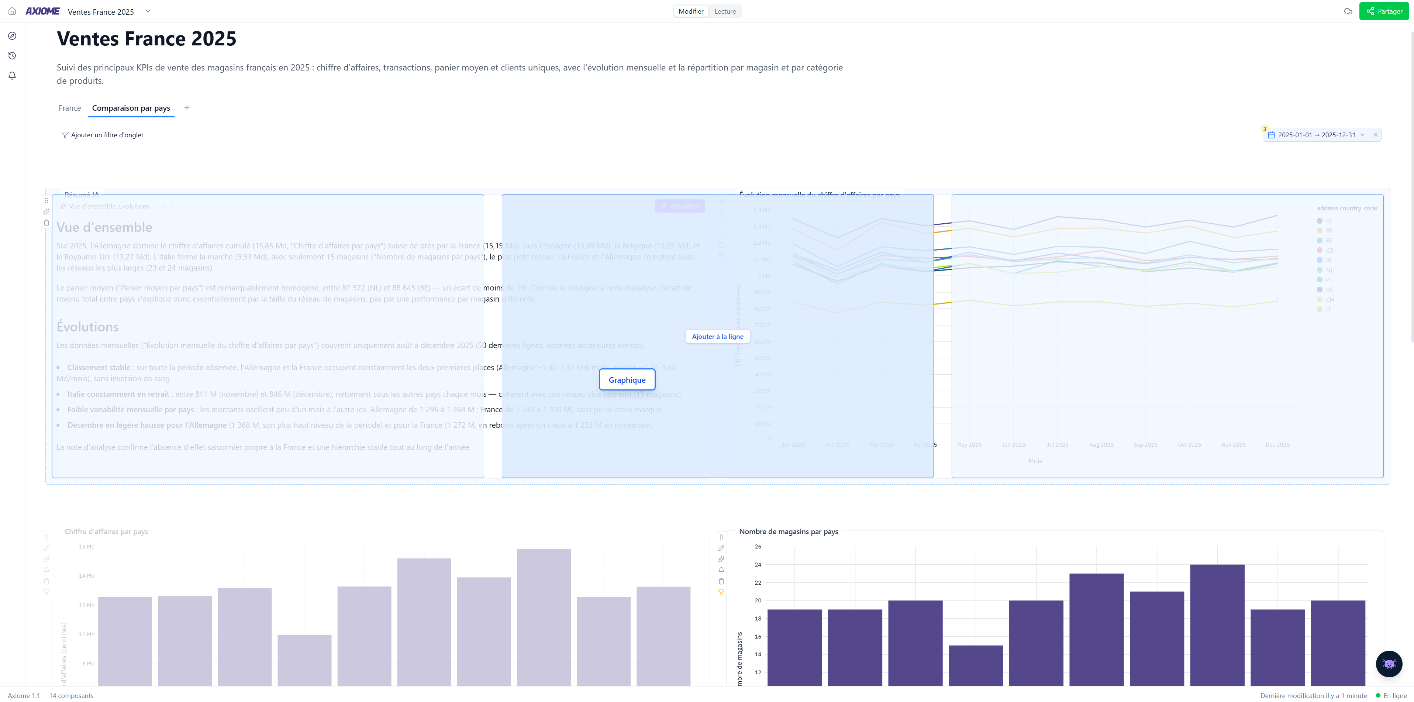The image size is (1414, 702).
Task: Click the GB color dot in legend
Action: pyautogui.click(x=1320, y=251)
